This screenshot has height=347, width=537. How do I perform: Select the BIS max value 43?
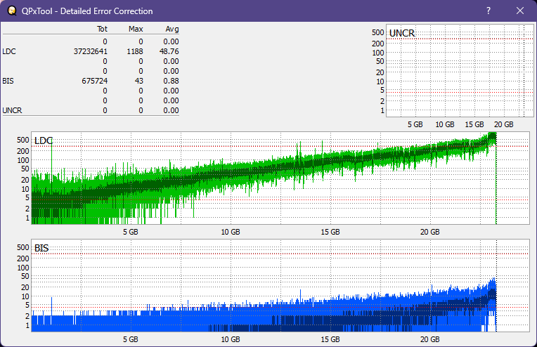[138, 81]
